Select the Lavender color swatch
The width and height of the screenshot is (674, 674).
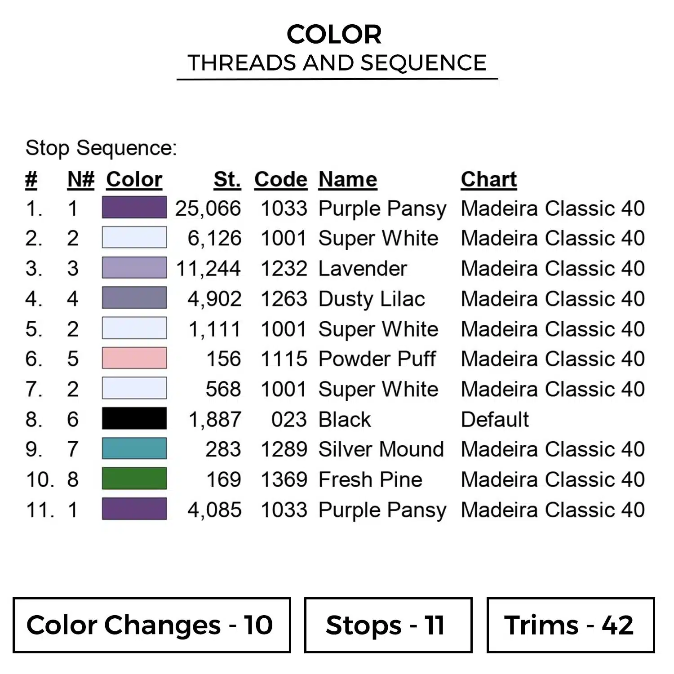(x=134, y=268)
